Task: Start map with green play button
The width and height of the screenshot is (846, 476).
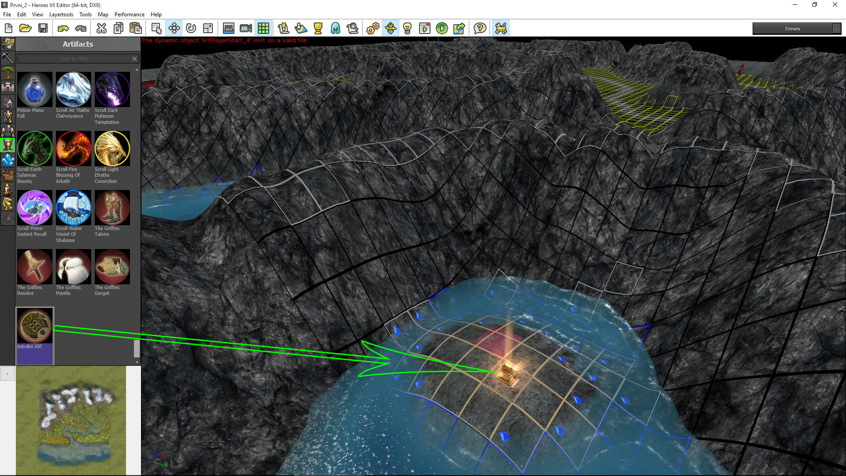Action: 442,29
